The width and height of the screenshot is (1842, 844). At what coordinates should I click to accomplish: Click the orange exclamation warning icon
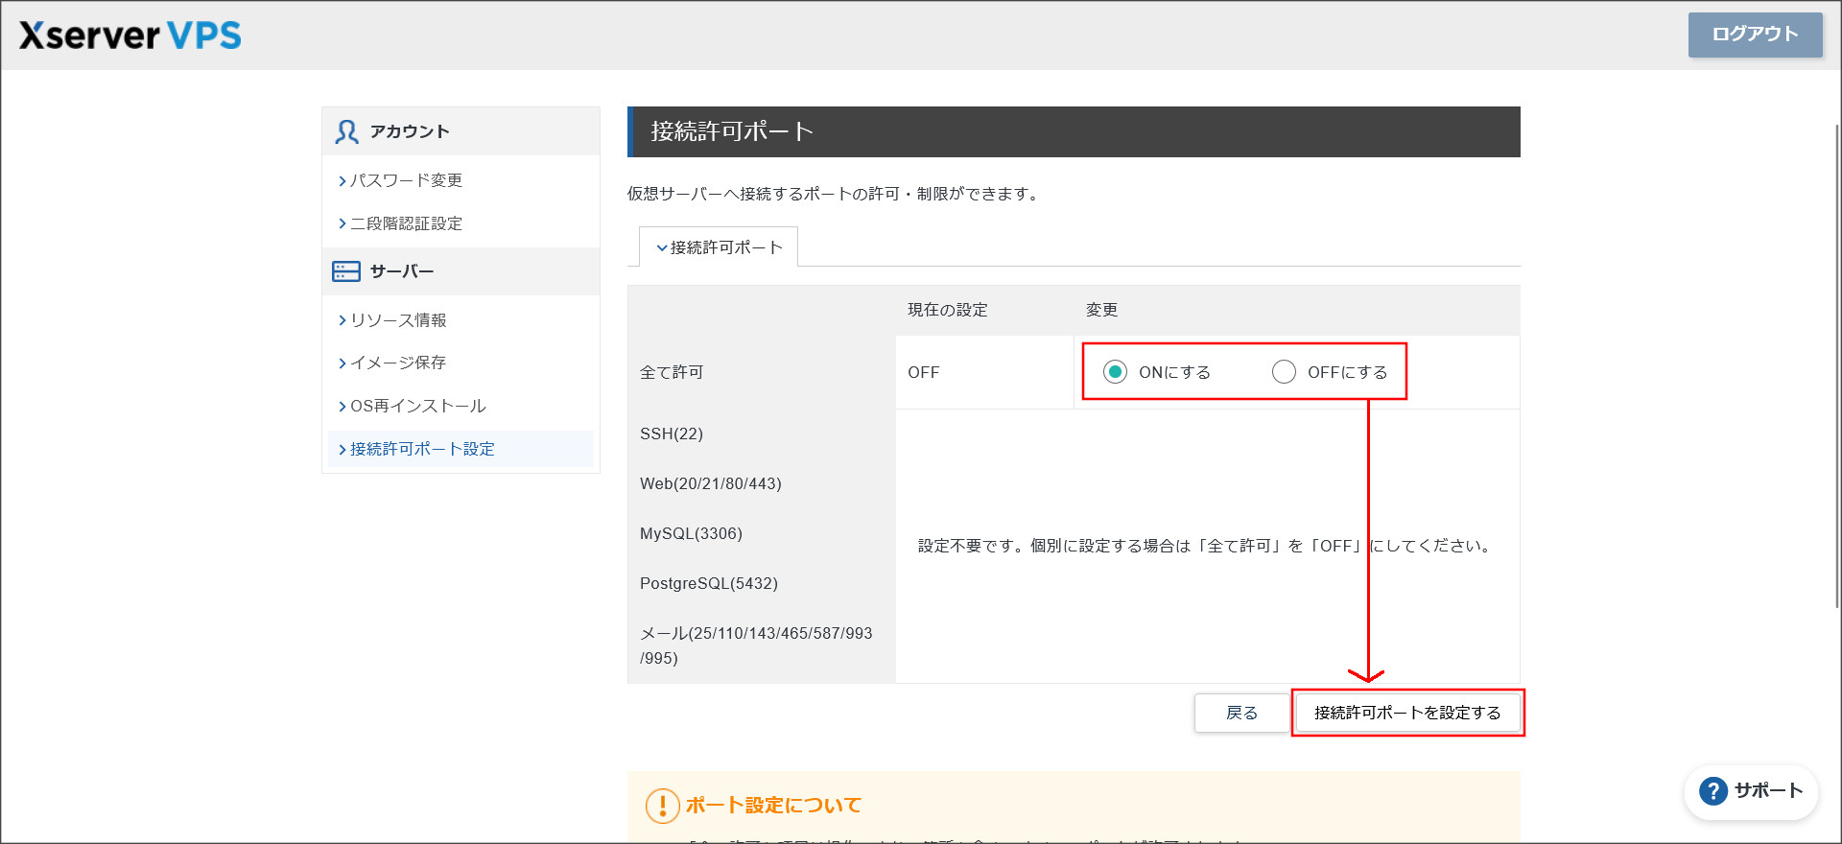pyautogui.click(x=662, y=806)
